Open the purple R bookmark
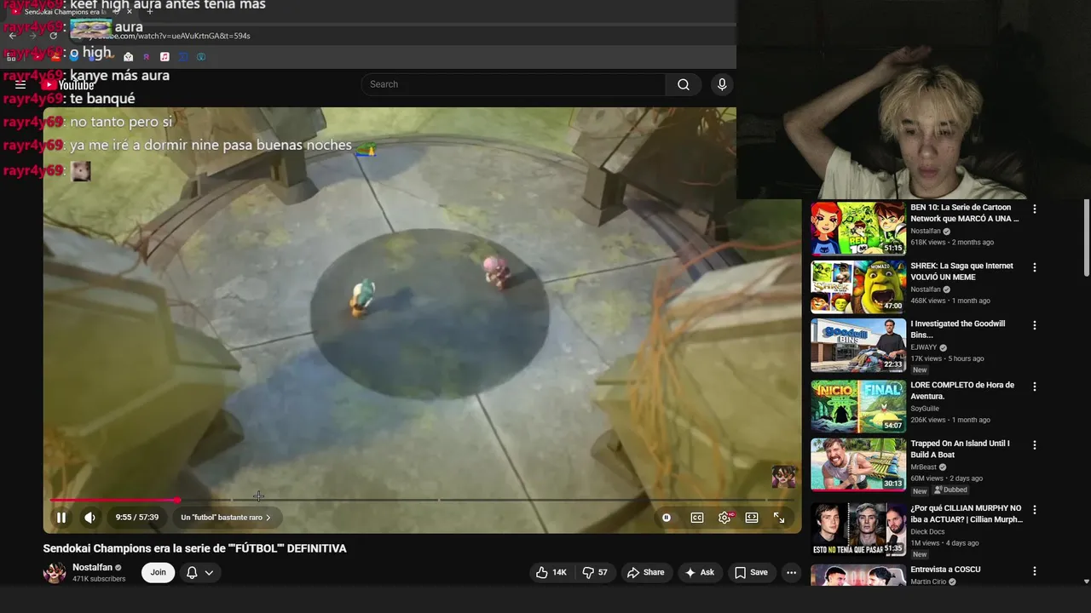 point(147,57)
